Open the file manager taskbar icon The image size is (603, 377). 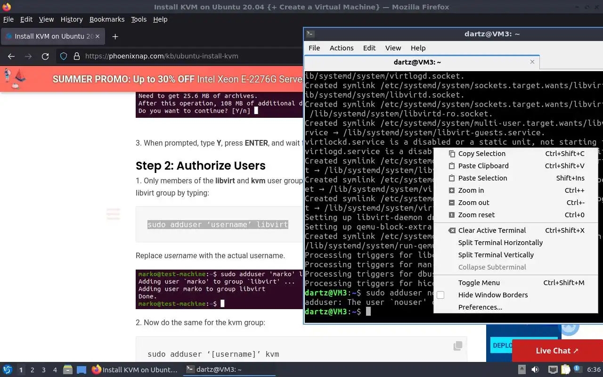67,370
